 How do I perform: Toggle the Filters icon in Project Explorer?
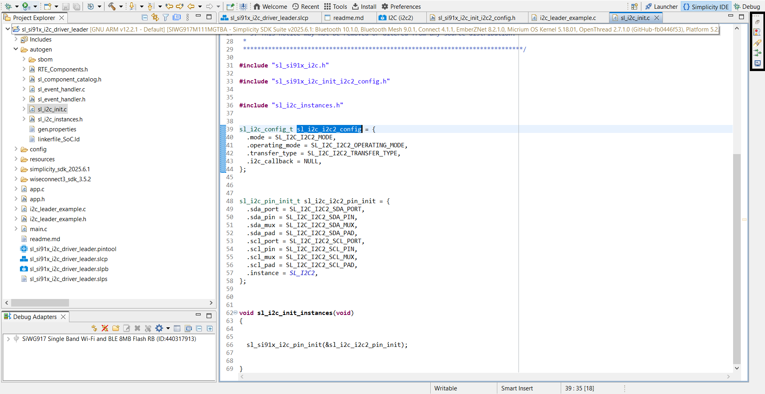165,18
